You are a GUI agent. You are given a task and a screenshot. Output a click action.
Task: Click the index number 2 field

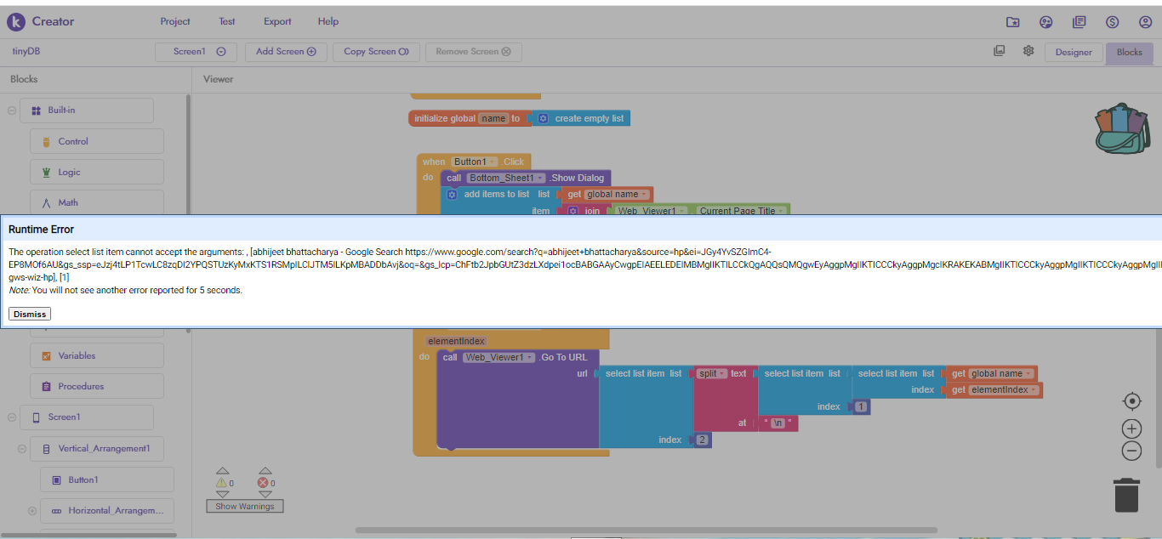tap(702, 440)
